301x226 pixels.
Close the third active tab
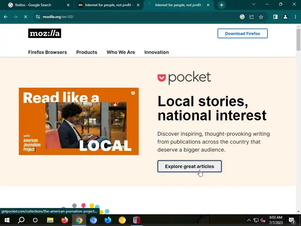point(208,5)
